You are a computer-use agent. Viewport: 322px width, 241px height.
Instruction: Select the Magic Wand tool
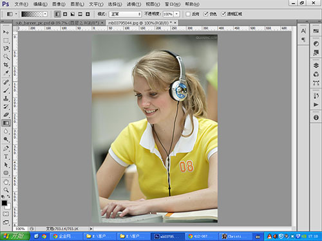(6, 57)
